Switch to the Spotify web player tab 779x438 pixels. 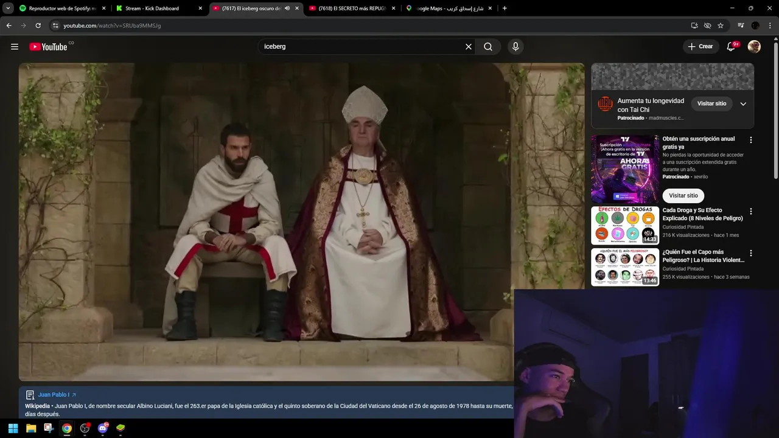pyautogui.click(x=62, y=9)
